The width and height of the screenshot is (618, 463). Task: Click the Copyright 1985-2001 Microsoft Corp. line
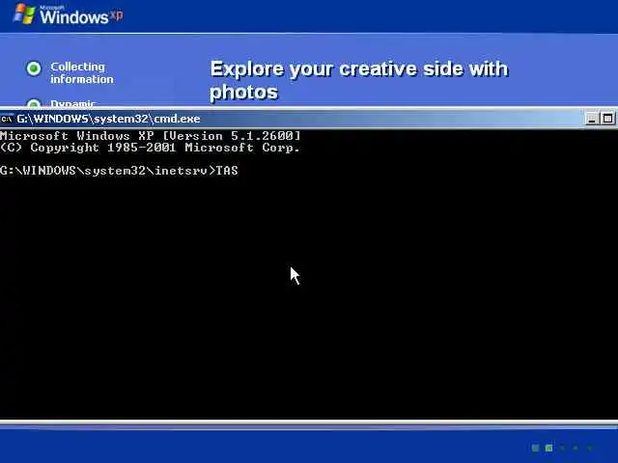[x=151, y=148]
